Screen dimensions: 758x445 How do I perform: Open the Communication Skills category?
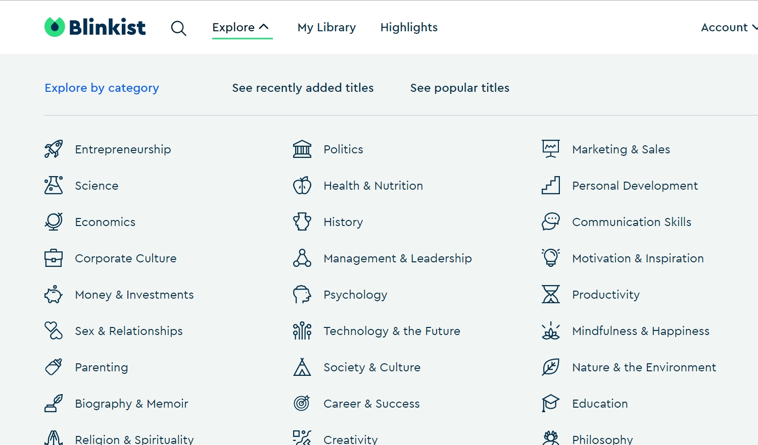point(632,222)
